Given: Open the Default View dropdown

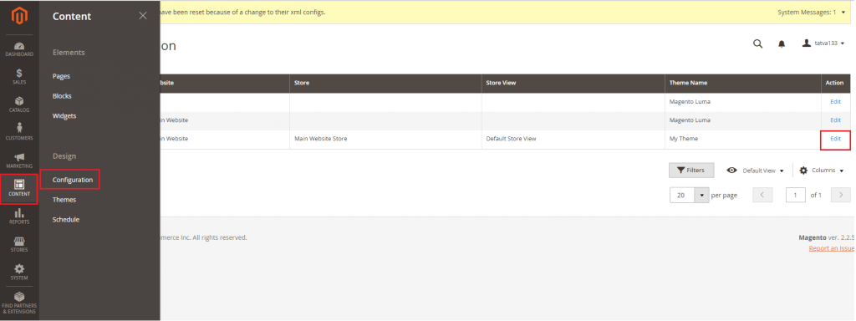Looking at the screenshot, I should coord(755,171).
